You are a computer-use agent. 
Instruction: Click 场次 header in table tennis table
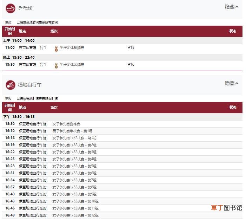[54, 31]
